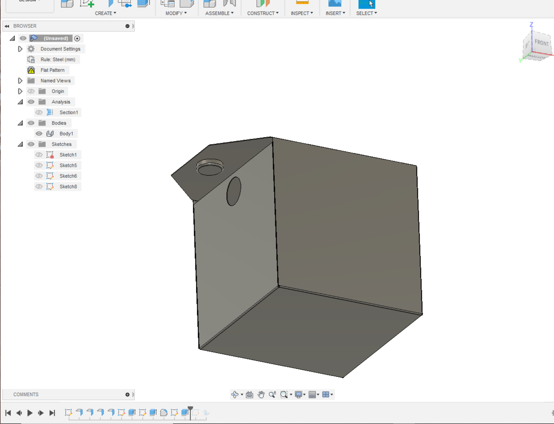Click the Flat Pattern item

click(x=52, y=70)
